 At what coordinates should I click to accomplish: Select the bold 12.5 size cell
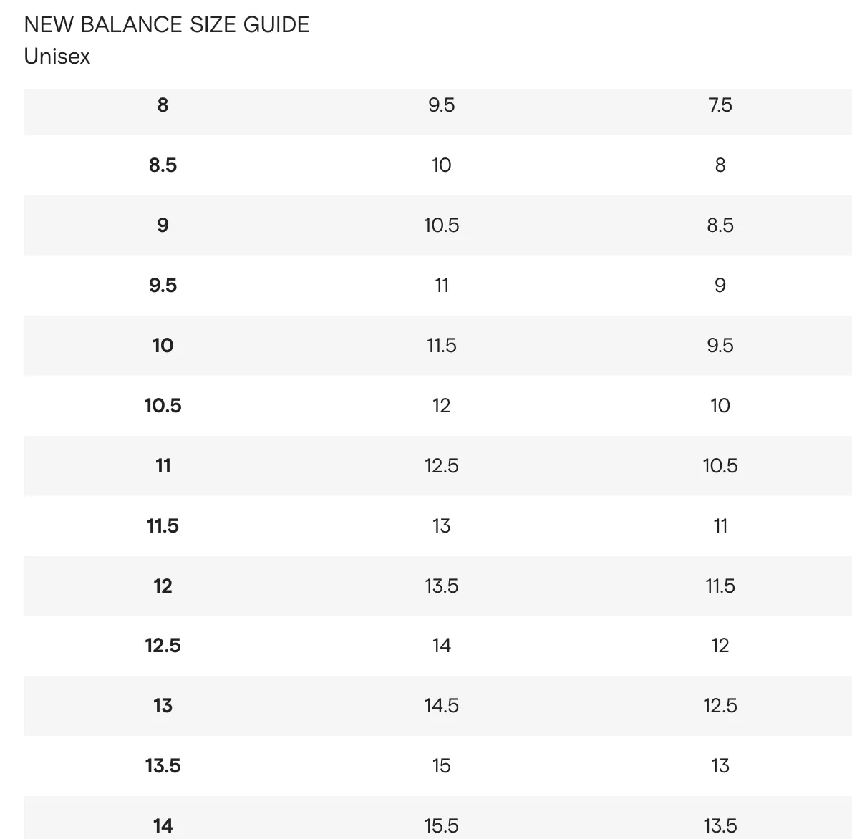(x=163, y=646)
